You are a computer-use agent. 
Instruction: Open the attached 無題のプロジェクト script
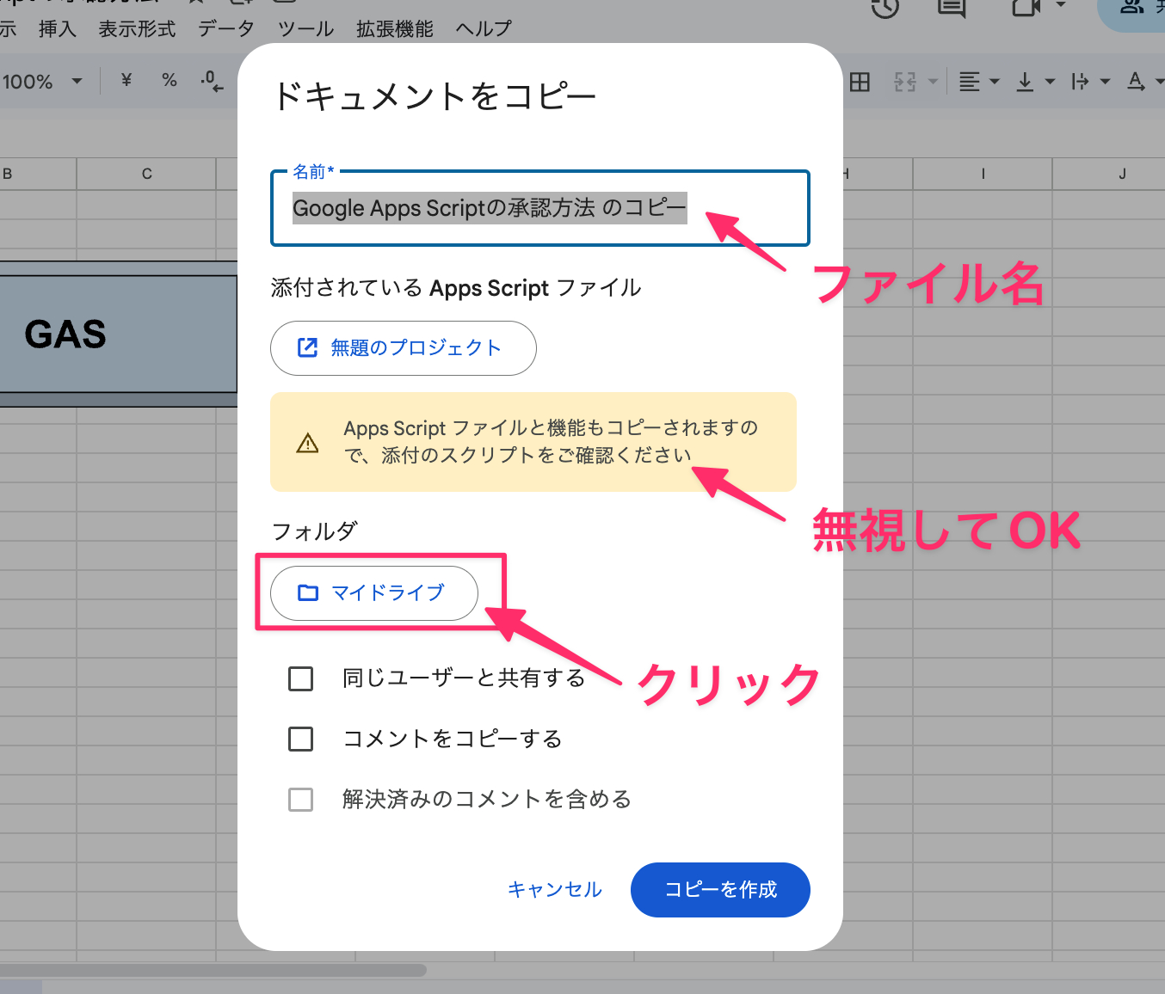point(404,348)
